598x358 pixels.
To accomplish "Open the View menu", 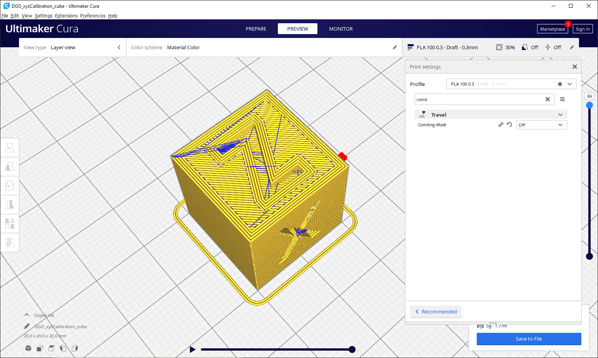I will (27, 16).
